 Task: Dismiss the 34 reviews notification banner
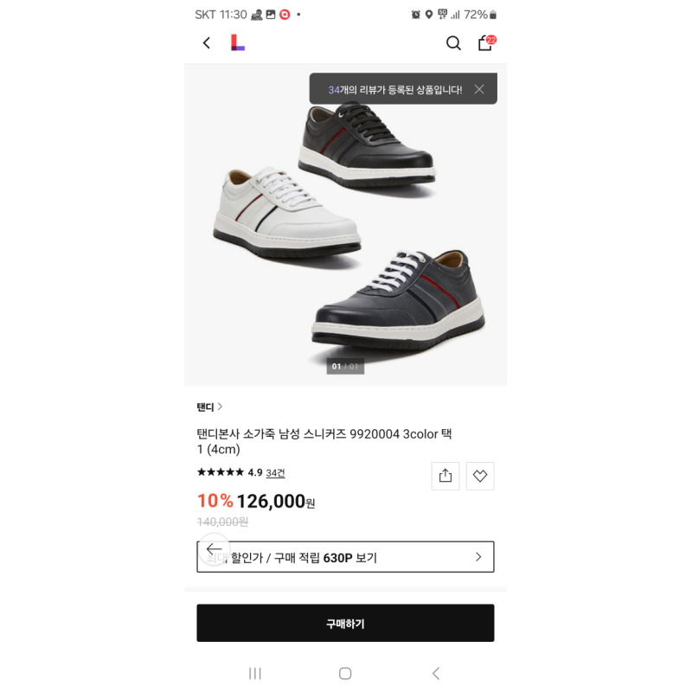(479, 89)
